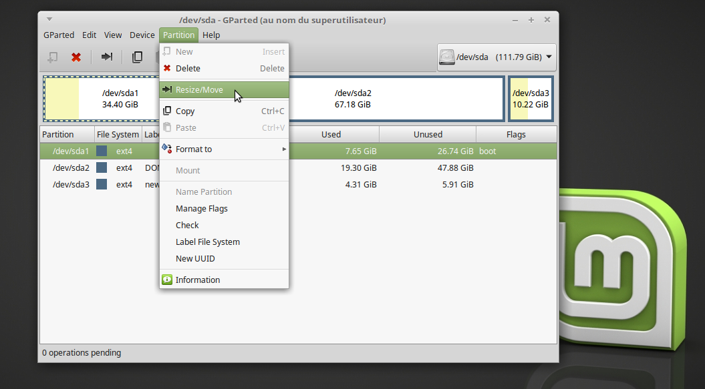Click New UUID in the menu

pyautogui.click(x=195, y=258)
